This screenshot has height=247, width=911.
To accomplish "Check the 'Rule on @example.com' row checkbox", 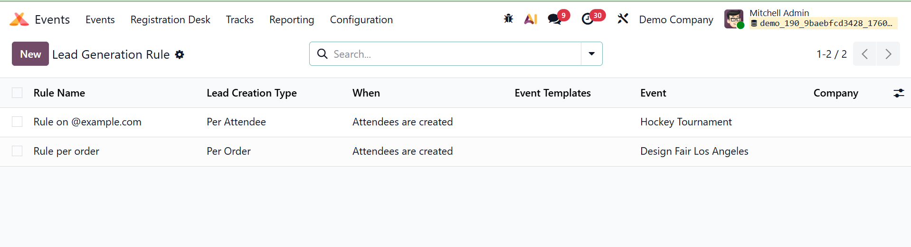I will coord(17,122).
